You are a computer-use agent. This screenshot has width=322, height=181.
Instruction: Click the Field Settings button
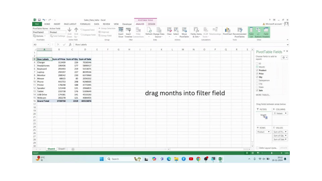click(58, 36)
